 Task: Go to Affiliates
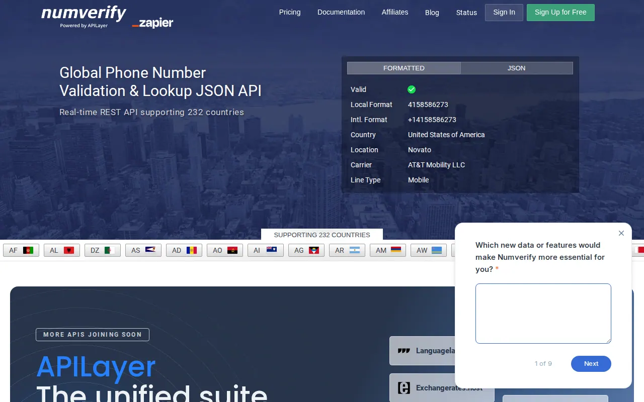395,12
